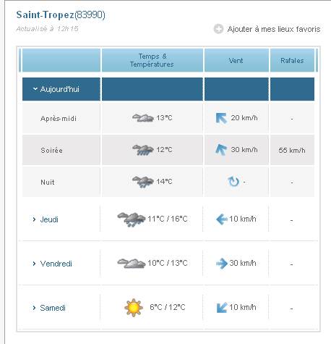Screen dimensions: 331x344
Task: Click Ajouter à mes lieux favoris link
Action: 274,29
